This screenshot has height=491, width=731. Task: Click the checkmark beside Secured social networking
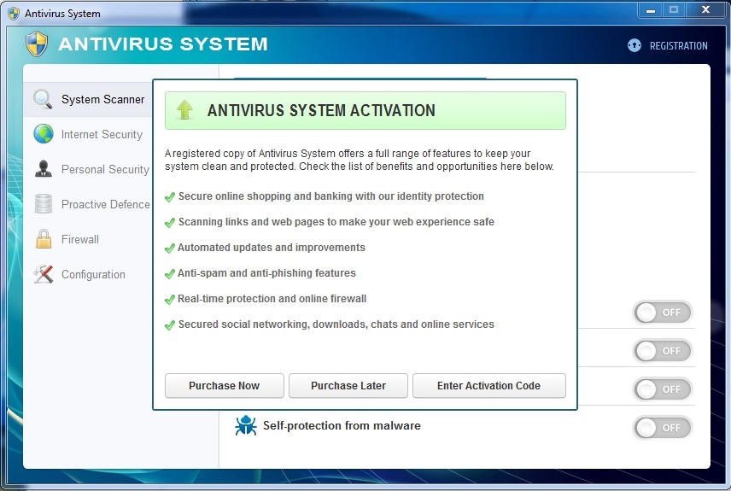(x=170, y=325)
